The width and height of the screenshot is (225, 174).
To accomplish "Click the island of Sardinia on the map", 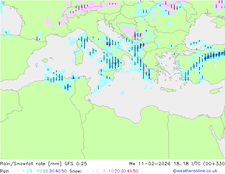I will tap(79, 57).
